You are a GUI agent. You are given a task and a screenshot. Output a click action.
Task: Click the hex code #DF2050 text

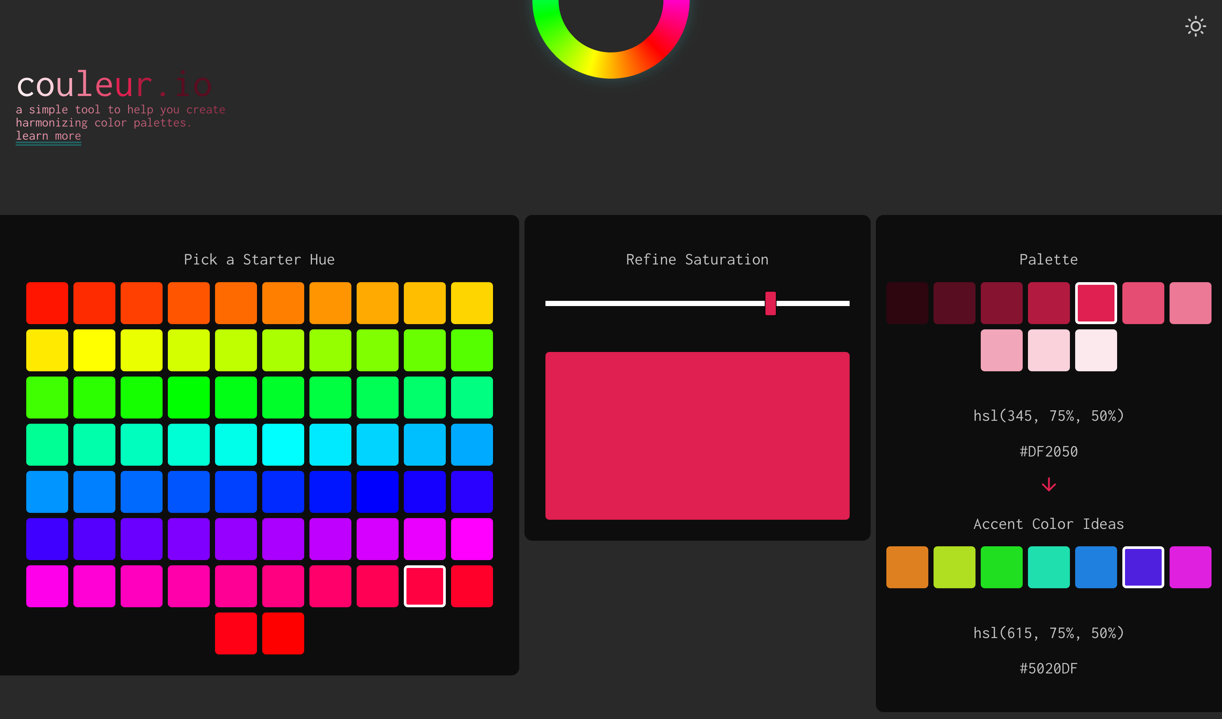1048,451
